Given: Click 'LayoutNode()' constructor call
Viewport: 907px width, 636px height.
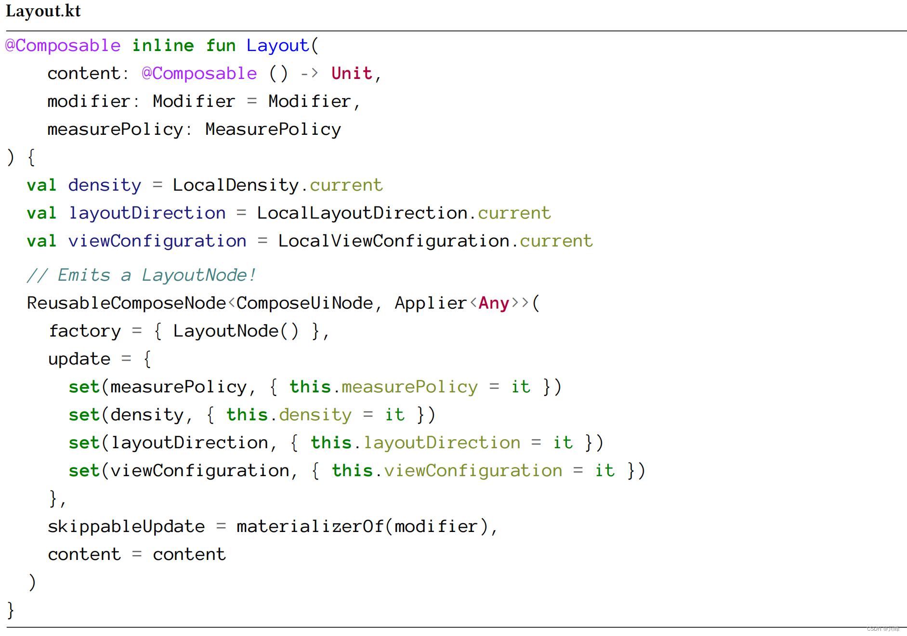Looking at the screenshot, I should click(236, 331).
